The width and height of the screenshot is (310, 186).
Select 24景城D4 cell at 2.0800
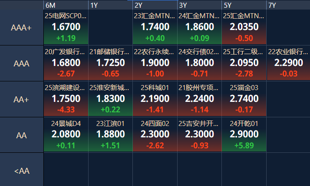66,135
